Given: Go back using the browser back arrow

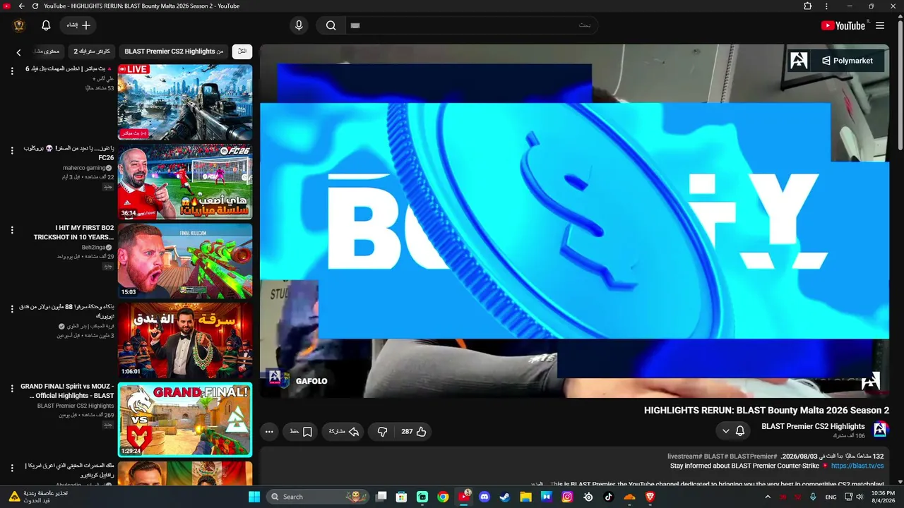Looking at the screenshot, I should pyautogui.click(x=21, y=6).
